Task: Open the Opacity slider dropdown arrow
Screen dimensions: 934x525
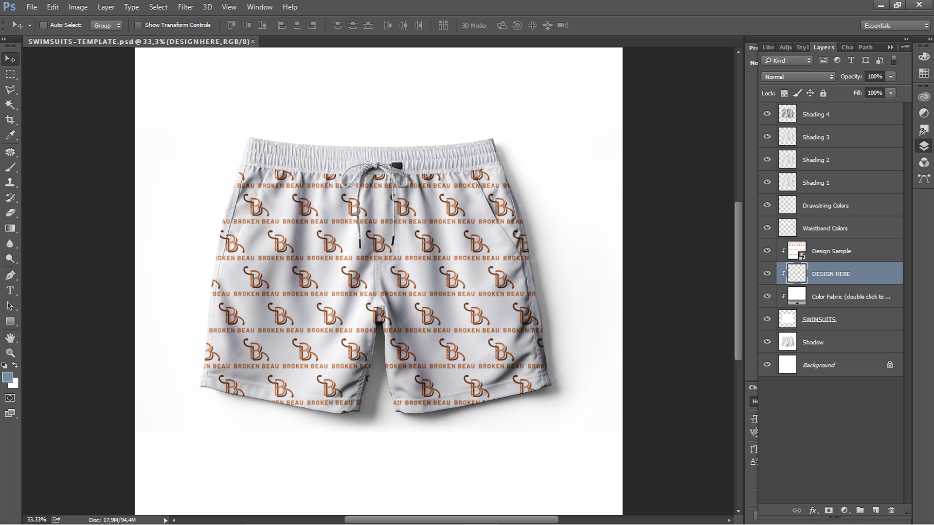Action: (891, 76)
